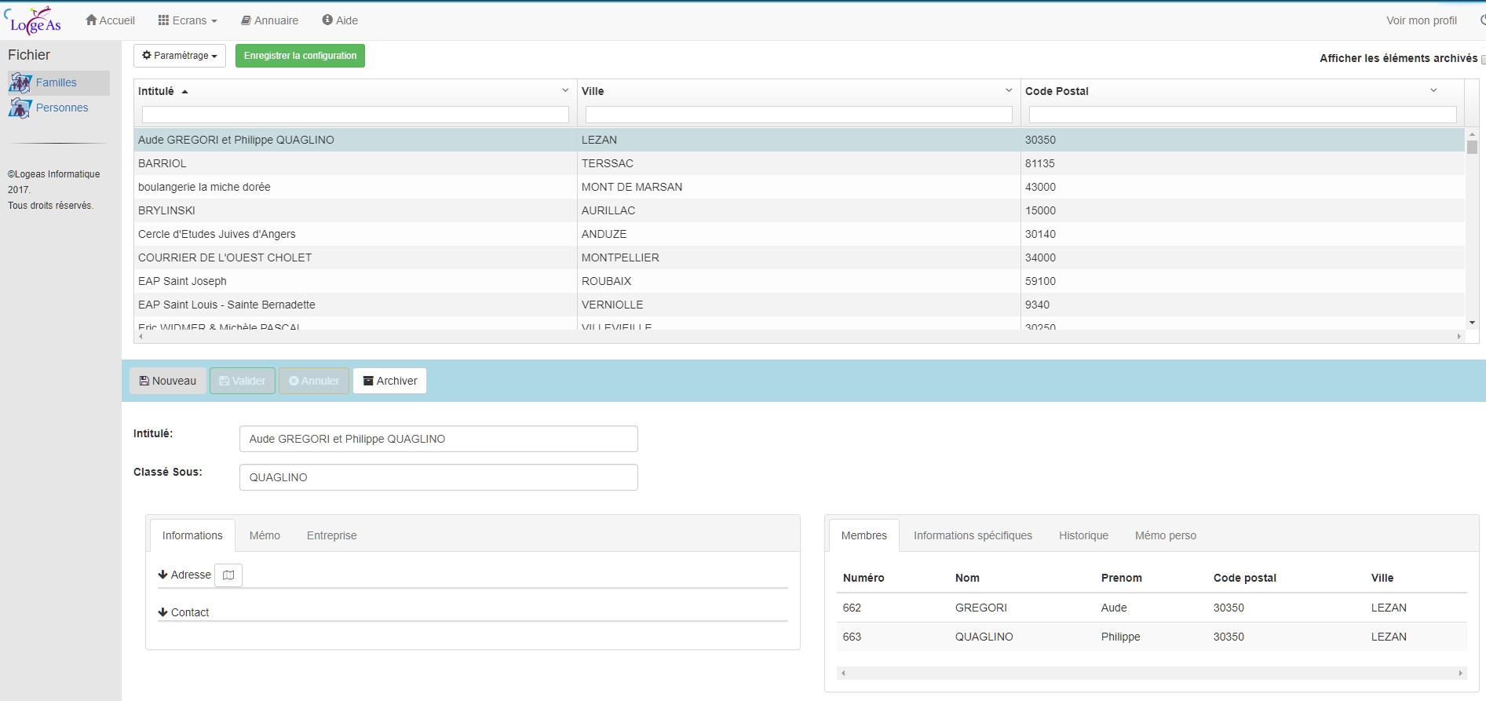Viewport: 1486px width, 701px height.
Task: Expand the Contact section
Action: [184, 612]
